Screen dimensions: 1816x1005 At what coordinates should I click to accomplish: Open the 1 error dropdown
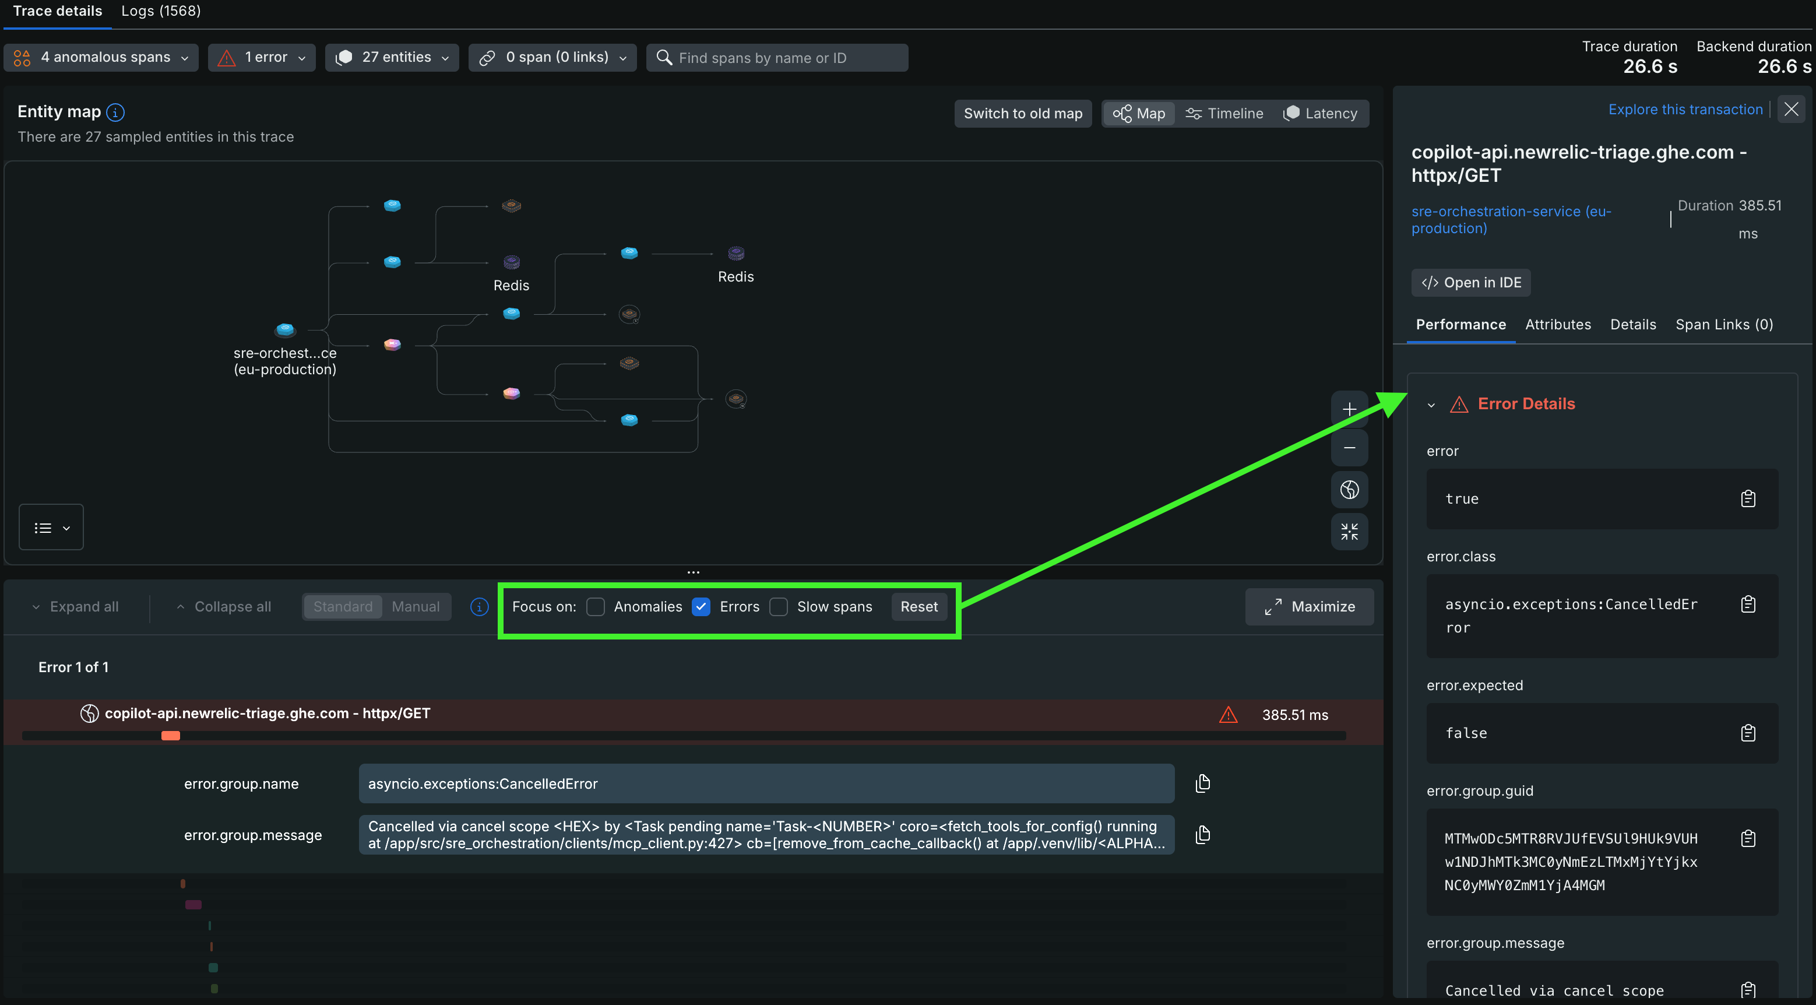click(x=262, y=57)
